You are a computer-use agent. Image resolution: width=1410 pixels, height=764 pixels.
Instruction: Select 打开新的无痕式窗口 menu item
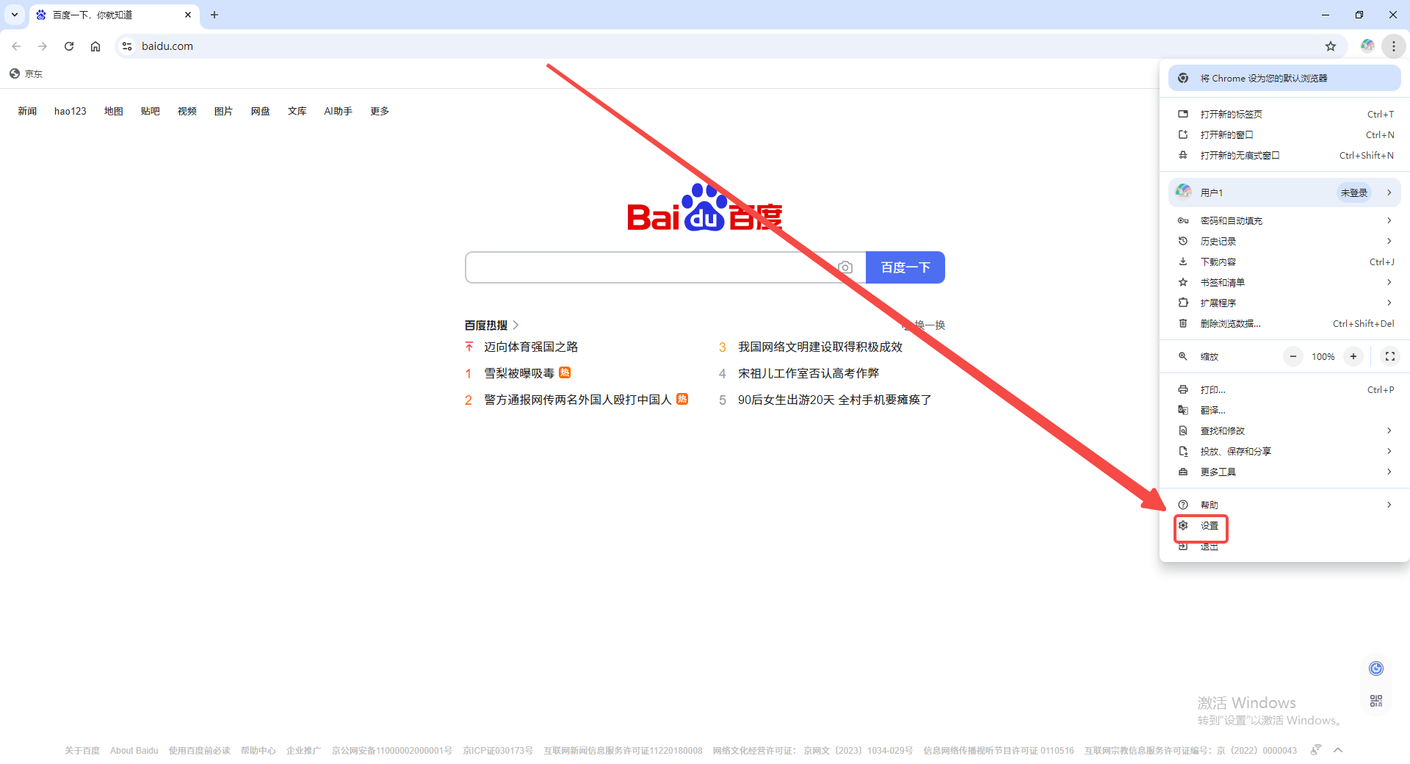[1284, 155]
